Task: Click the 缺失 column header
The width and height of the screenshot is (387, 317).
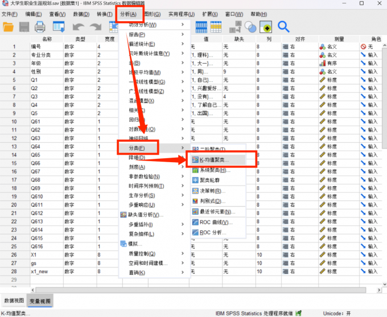Action: (x=239, y=39)
